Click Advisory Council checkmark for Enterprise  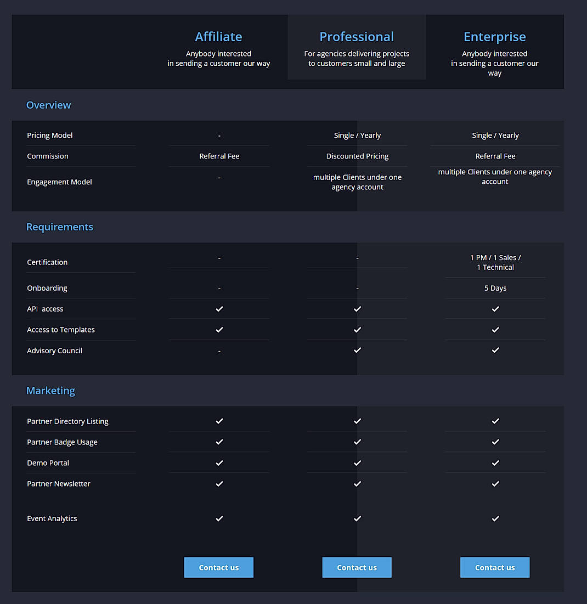[x=495, y=350]
